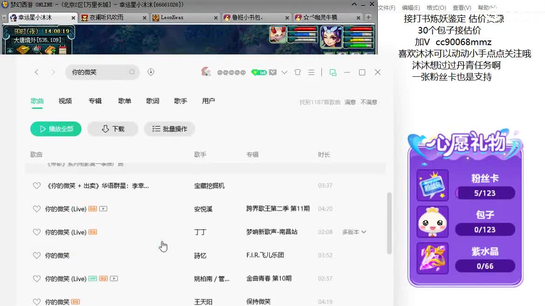Switch to mini player mode icon

(x=333, y=72)
